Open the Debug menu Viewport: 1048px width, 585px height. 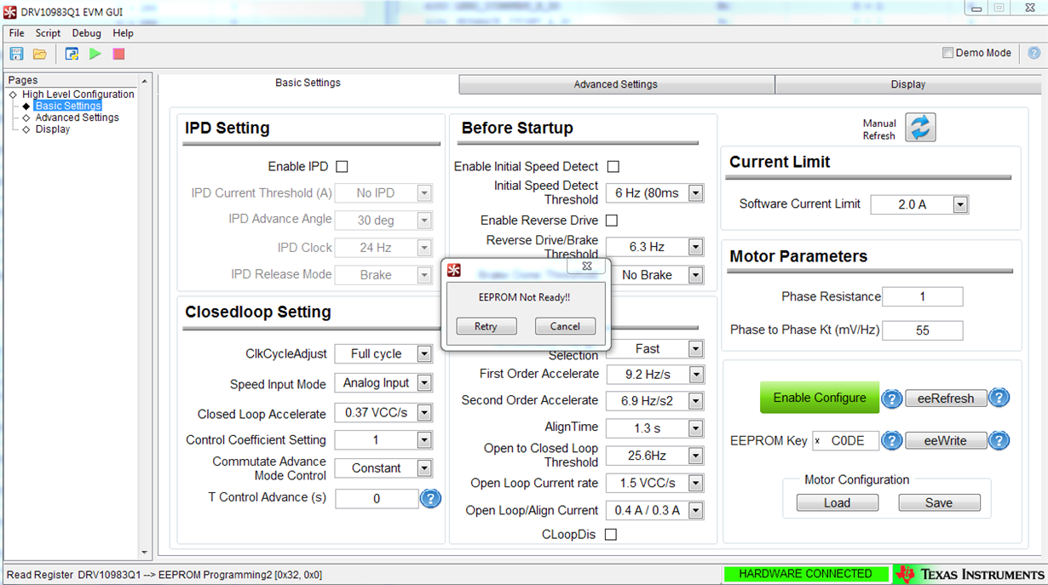tap(86, 33)
